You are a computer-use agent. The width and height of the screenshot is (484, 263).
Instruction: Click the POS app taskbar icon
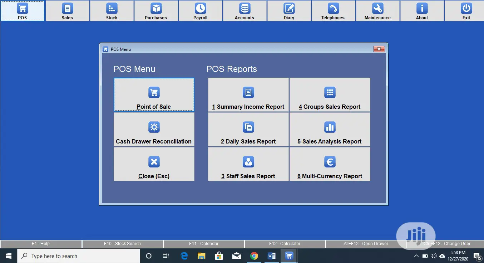pos(289,256)
